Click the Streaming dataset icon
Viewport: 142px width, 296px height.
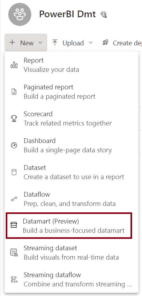pos(14,253)
